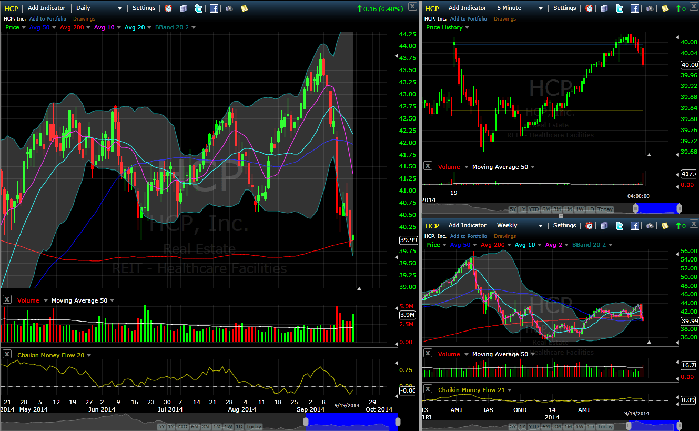Viewport: 699px width, 431px height.
Task: Open the database icon in 5 Minute chart
Action: [604, 8]
